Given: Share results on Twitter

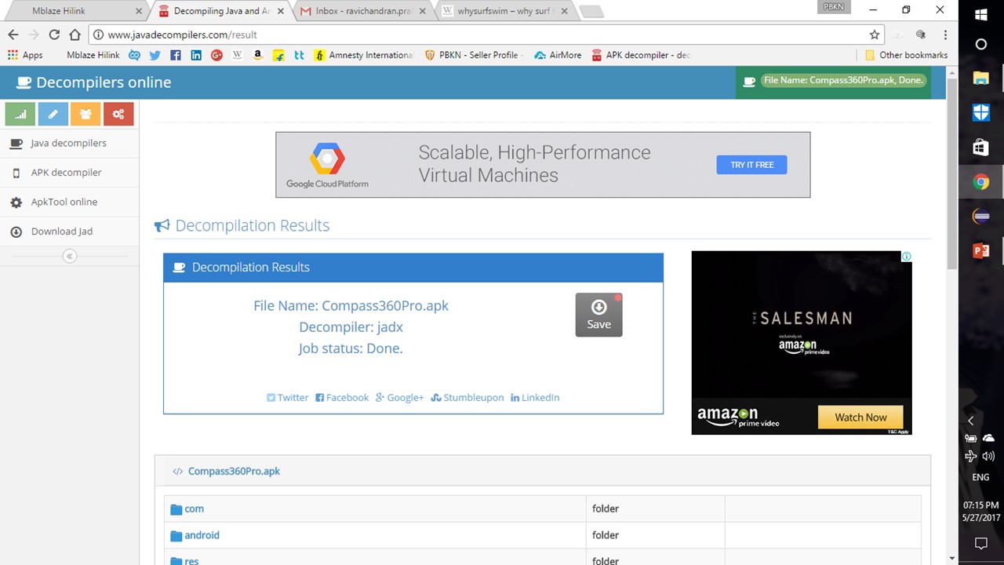Looking at the screenshot, I should tap(288, 397).
